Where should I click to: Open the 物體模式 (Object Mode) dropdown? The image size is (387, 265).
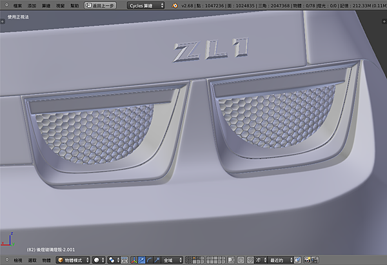[x=73, y=260]
